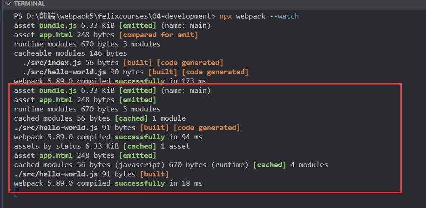426x208 pixels.
Task: Click 'felixcourses' folder in prompt path
Action: (x=123, y=17)
